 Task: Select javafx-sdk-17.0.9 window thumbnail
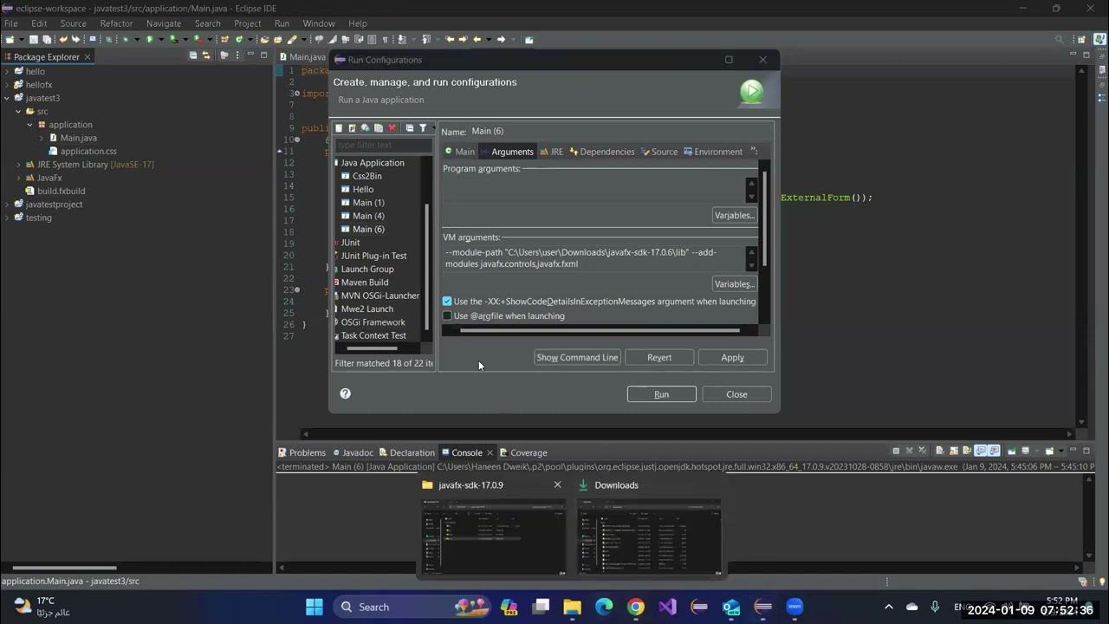pyautogui.click(x=492, y=535)
